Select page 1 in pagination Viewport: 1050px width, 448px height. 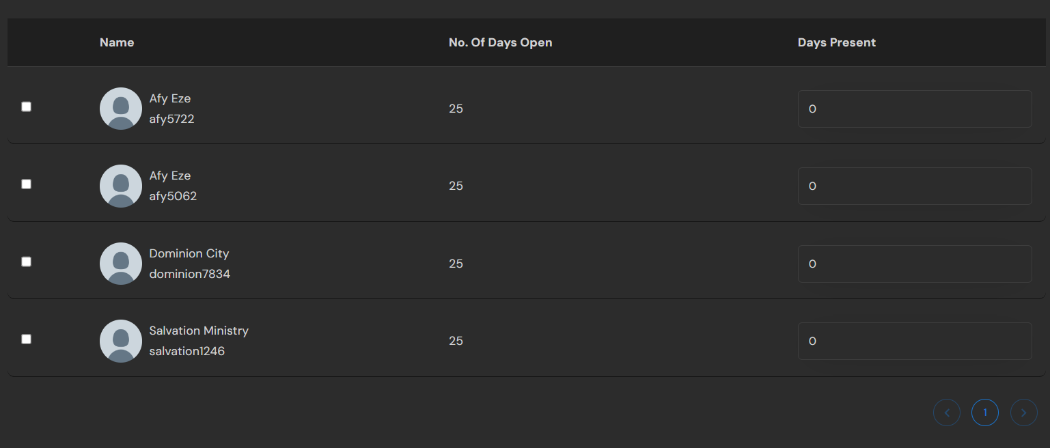point(985,412)
